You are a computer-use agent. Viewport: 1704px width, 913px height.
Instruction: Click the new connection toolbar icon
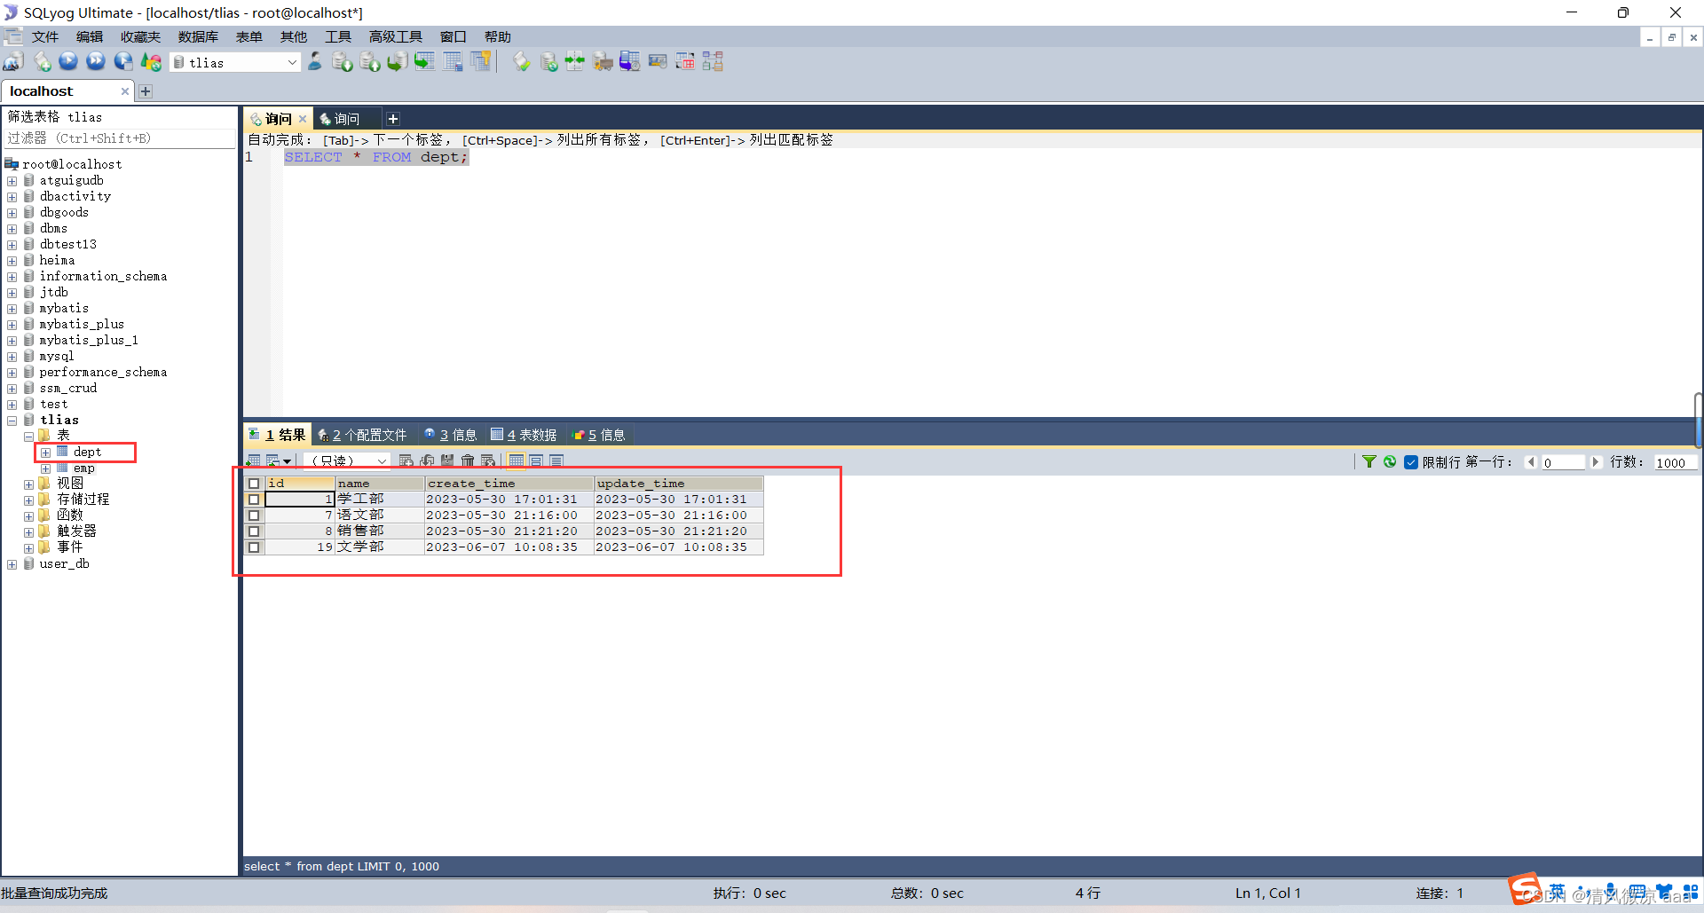[x=13, y=61]
